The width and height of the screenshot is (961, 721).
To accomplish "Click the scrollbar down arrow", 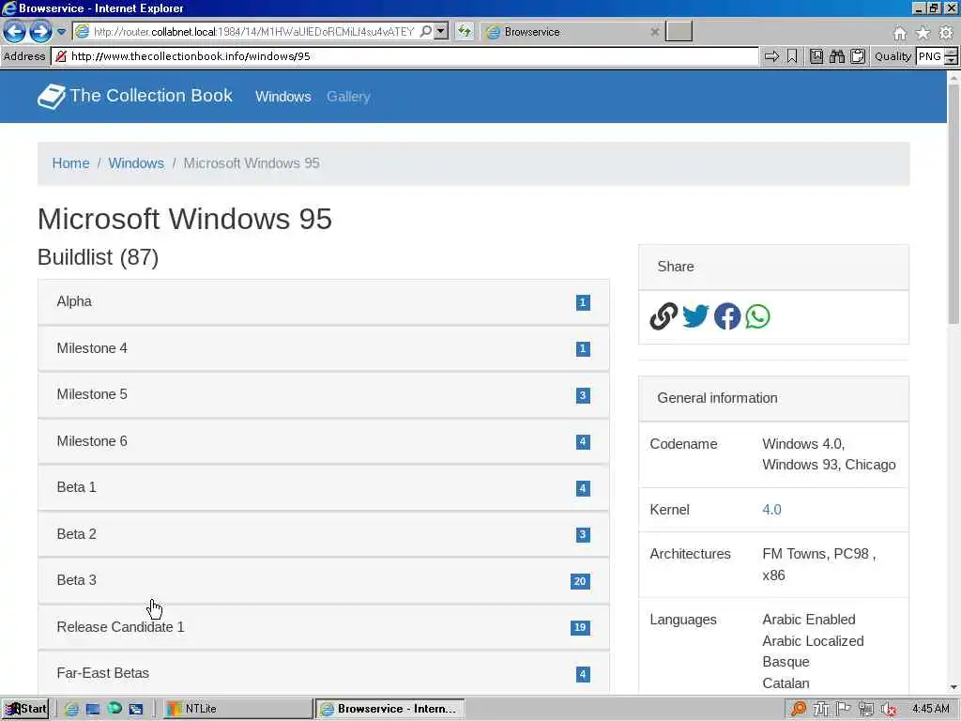I will coord(953,687).
